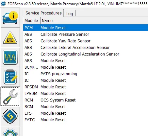Open the oscilloscope live data section

10,57
